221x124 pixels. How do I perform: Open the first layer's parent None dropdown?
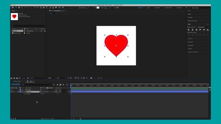pos(63,90)
